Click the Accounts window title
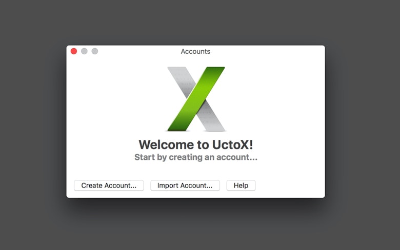 tap(195, 51)
